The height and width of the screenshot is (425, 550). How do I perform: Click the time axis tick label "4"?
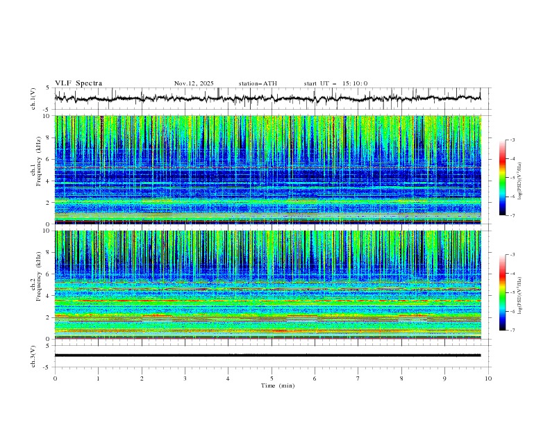click(x=228, y=378)
